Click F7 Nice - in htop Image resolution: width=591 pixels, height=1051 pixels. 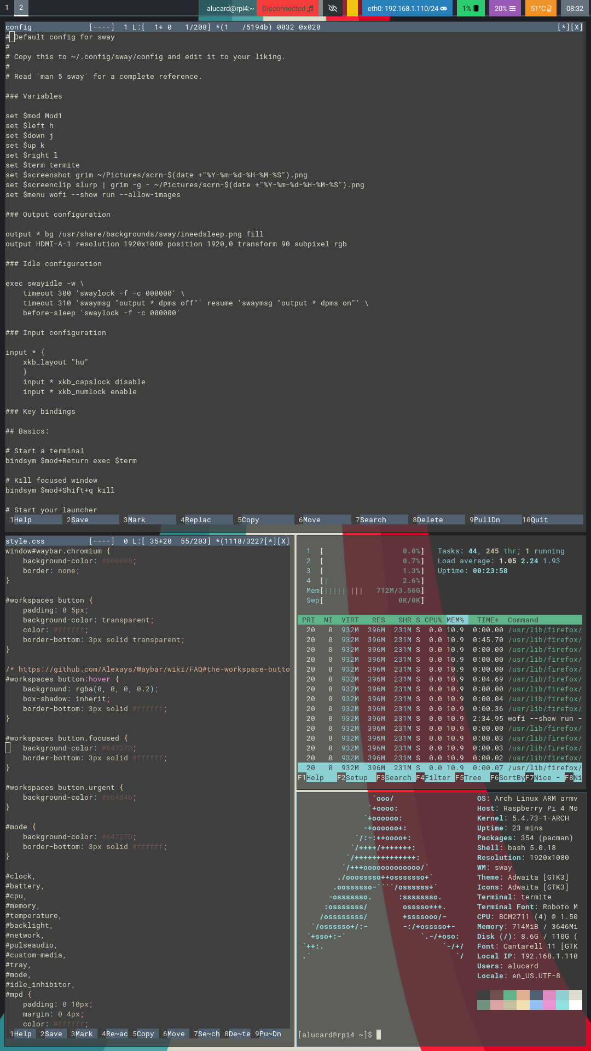(x=545, y=777)
